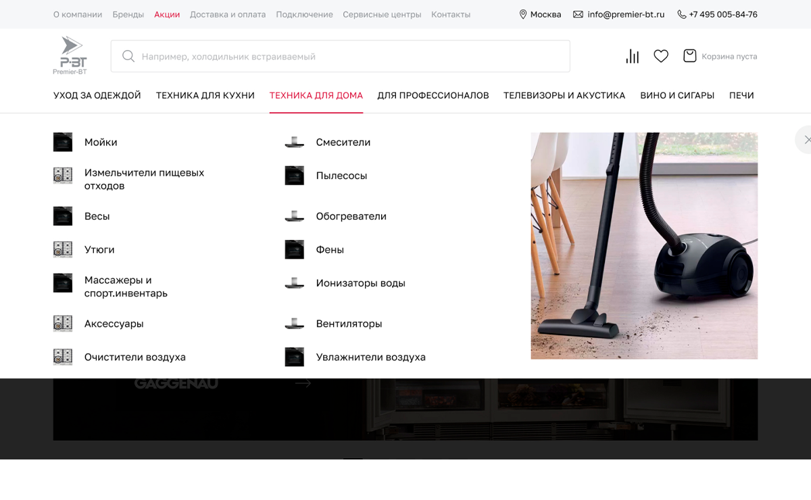Image resolution: width=811 pixels, height=500 pixels.
Task: Open the Печи menu
Action: click(741, 95)
